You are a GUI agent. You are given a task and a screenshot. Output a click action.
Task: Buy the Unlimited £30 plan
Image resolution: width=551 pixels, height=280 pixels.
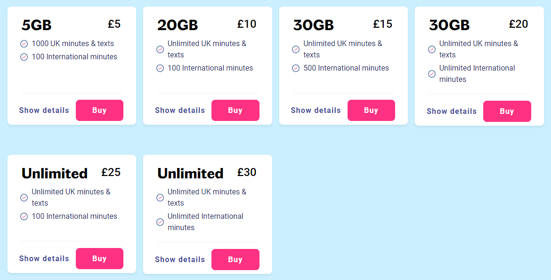235,260
